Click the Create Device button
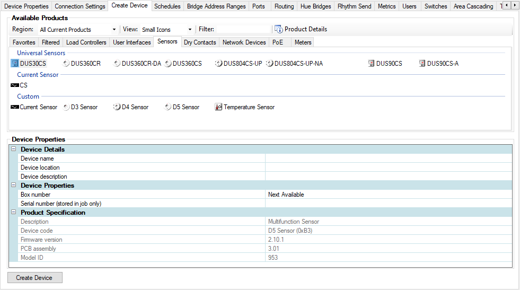520x290 pixels. click(34, 278)
